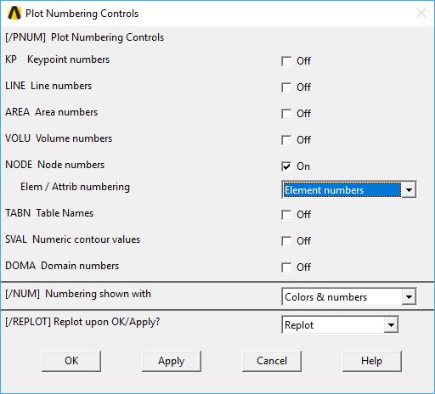Open the Help button
435x394 pixels.
372,361
